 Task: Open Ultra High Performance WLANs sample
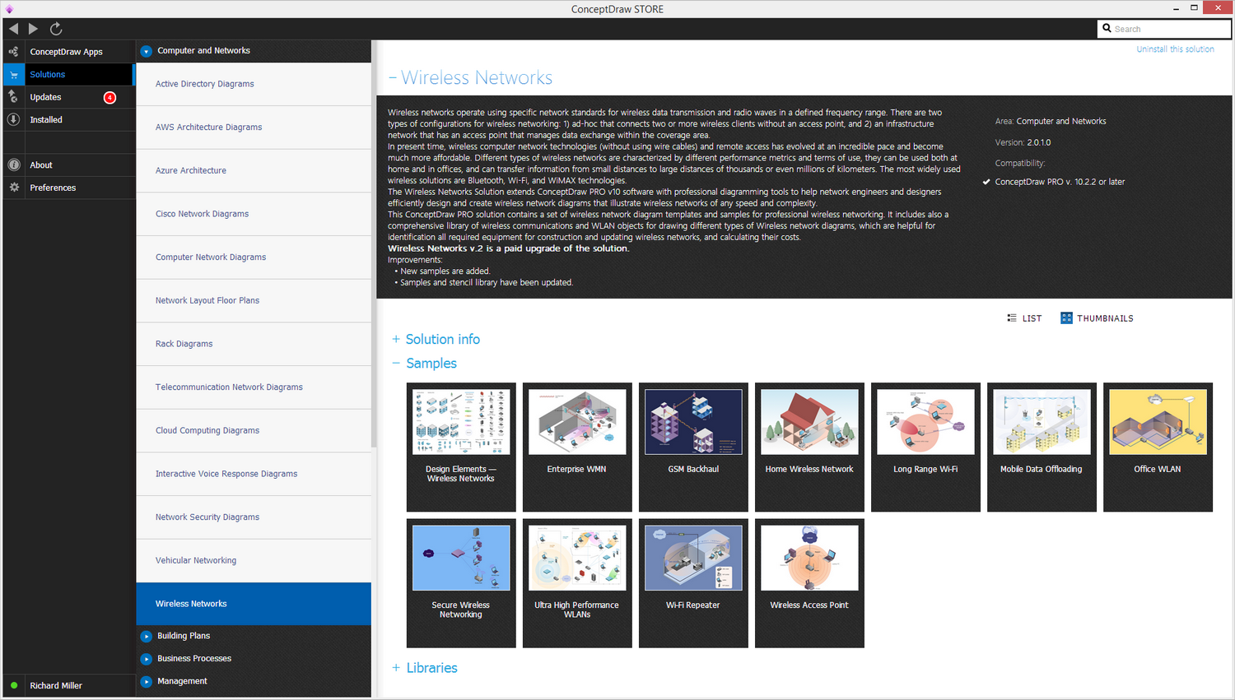point(577,582)
